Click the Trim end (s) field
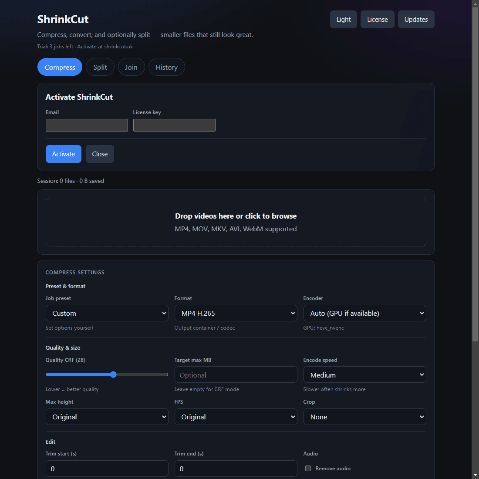This screenshot has width=479, height=479. (236, 469)
